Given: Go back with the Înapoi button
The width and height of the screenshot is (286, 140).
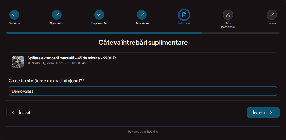Looking at the screenshot, I should [x=20, y=112].
